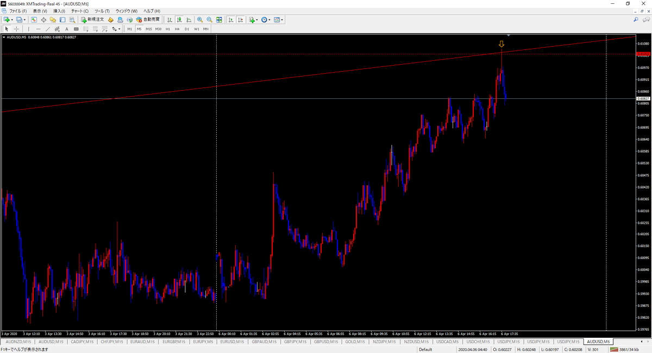Screen dimensions: 652x353
Task: Select the text (A) drawing tool
Action: coord(67,29)
